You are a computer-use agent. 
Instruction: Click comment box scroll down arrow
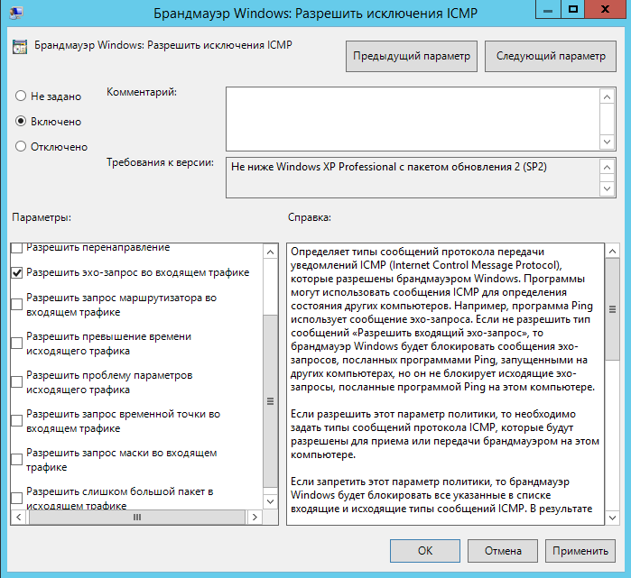608,142
